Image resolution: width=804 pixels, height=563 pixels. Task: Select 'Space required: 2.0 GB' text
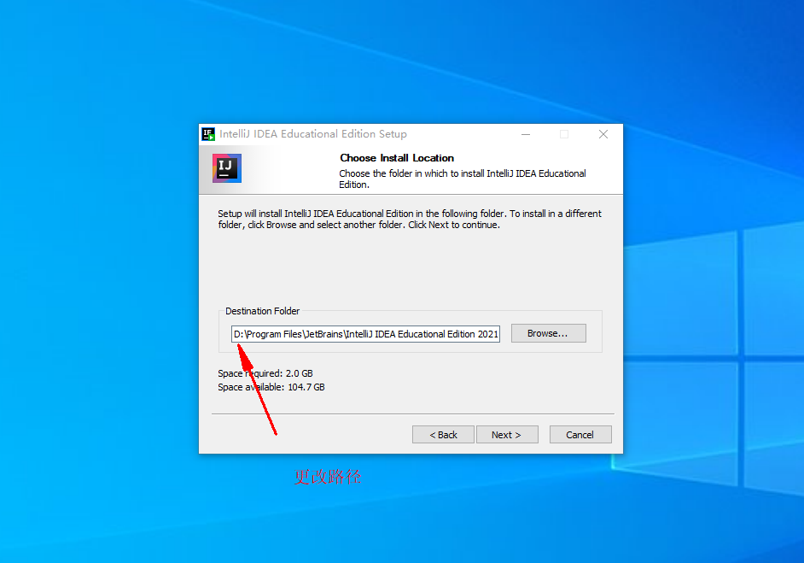pyautogui.click(x=265, y=373)
